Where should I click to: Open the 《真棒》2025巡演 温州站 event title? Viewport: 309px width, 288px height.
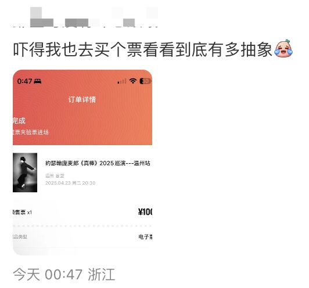98,163
